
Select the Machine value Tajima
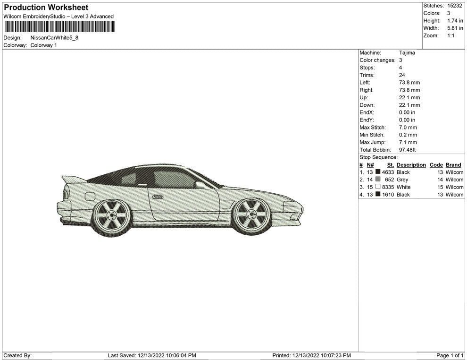click(x=407, y=53)
